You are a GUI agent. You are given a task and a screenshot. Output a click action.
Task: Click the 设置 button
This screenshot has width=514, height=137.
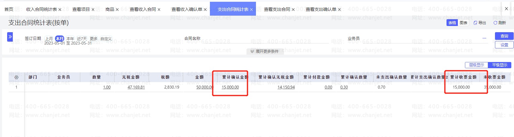504,45
